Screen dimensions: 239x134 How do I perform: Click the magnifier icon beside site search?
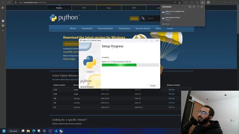click(x=143, y=18)
